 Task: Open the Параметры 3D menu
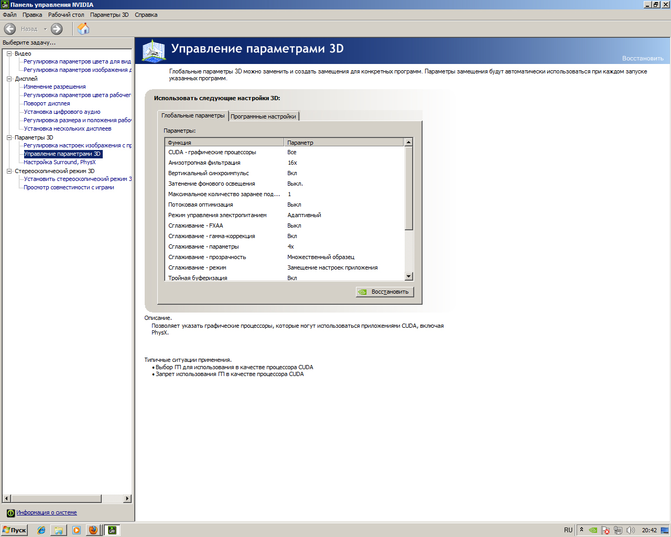pos(109,15)
